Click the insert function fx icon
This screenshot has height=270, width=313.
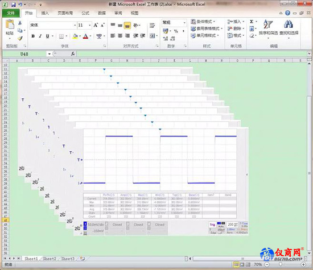point(73,54)
